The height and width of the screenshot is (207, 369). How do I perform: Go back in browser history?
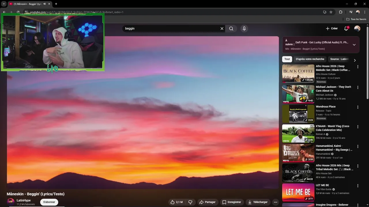pyautogui.click(x=4, y=12)
